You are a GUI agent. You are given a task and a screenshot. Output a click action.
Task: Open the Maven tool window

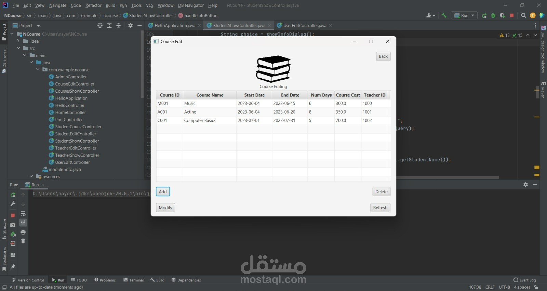coord(543,90)
